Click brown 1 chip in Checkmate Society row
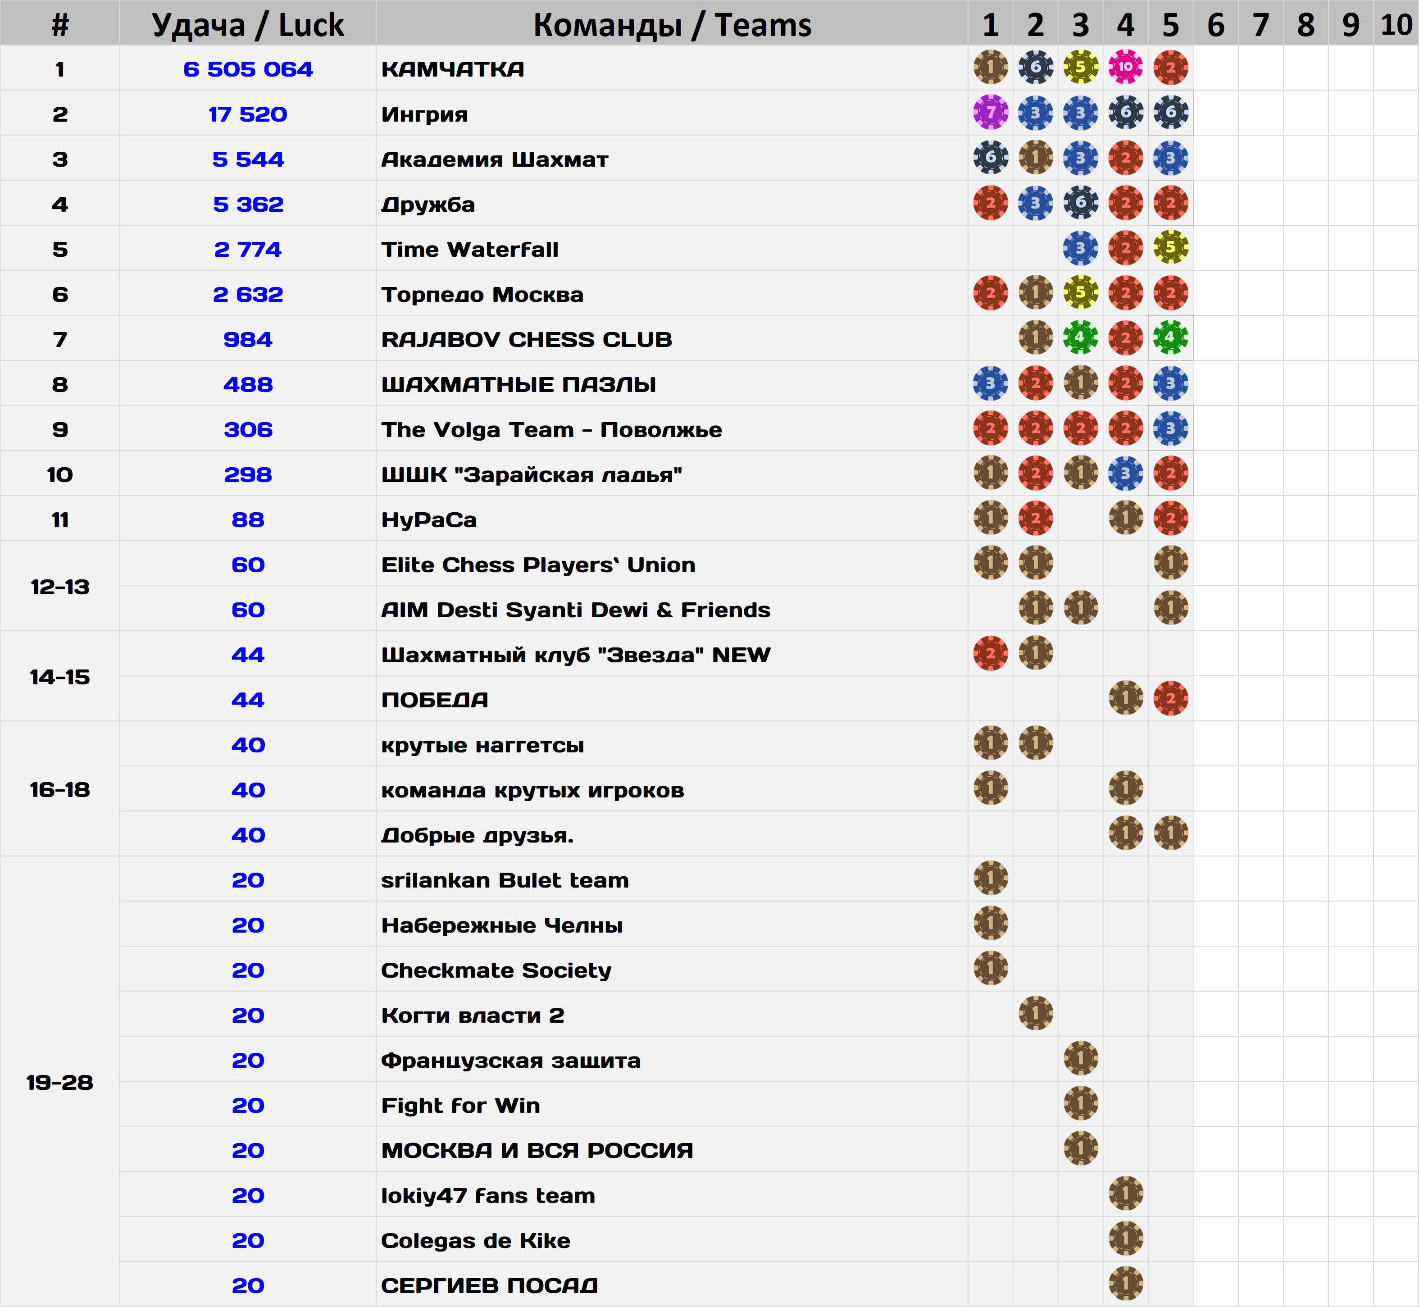Image resolution: width=1419 pixels, height=1307 pixels. pos(991,969)
